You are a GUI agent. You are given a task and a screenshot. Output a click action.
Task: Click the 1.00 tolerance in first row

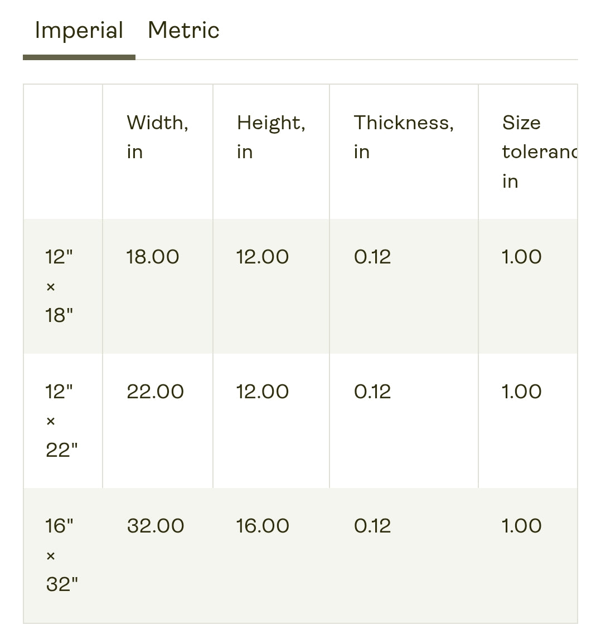click(x=521, y=257)
